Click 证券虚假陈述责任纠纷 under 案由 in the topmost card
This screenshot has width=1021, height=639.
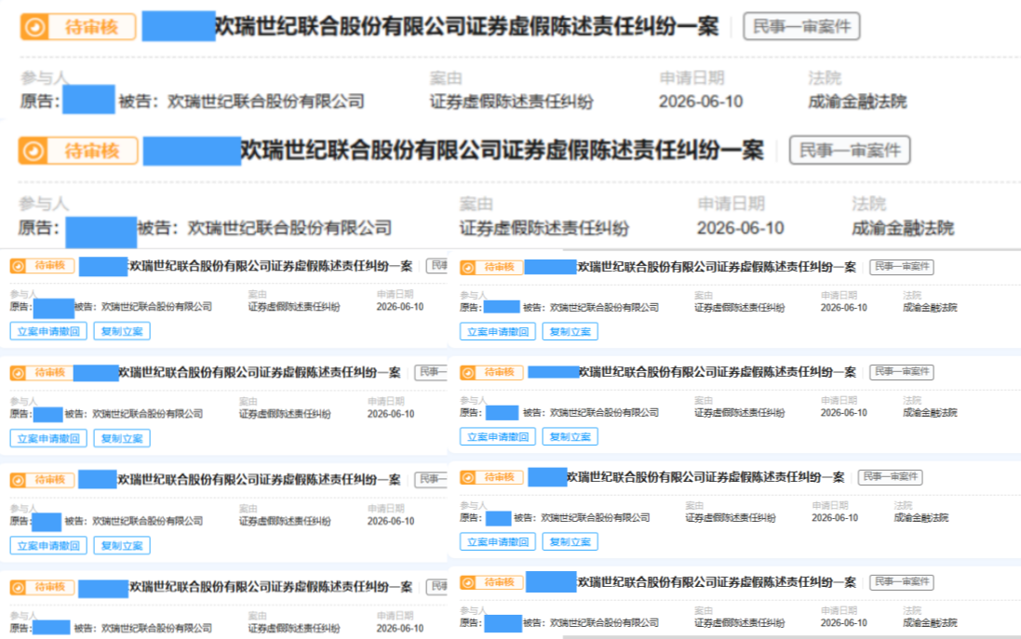(x=511, y=101)
